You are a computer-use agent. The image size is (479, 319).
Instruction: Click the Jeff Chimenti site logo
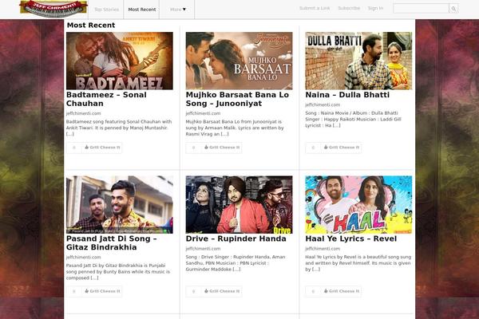(53, 9)
